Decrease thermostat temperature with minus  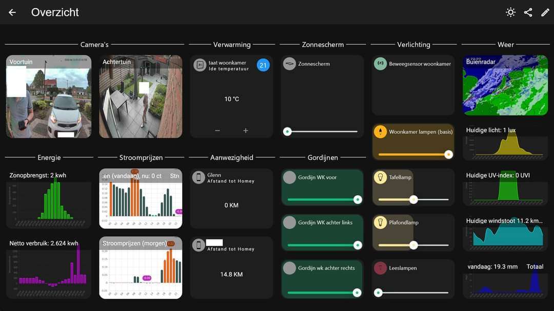[x=217, y=130]
